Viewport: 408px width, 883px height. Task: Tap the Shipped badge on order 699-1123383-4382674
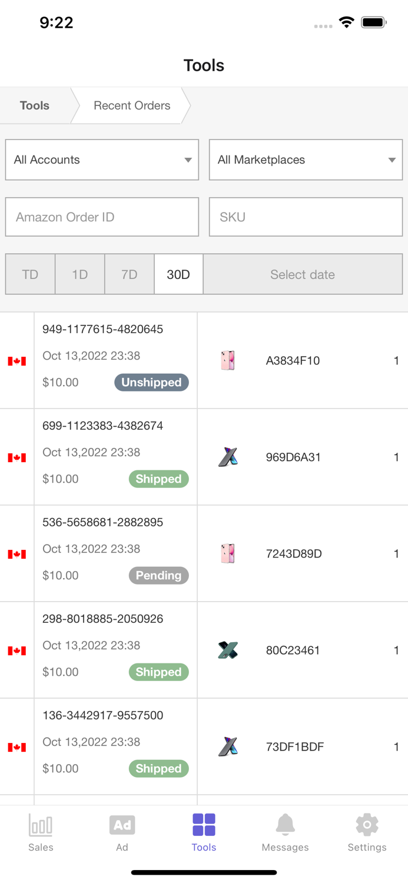point(158,479)
